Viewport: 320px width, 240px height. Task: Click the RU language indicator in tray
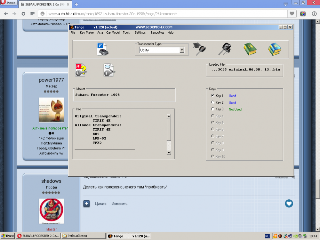267,236
